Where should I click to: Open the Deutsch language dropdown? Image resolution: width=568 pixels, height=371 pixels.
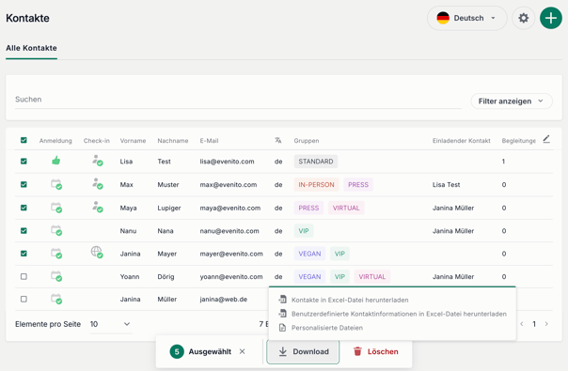point(466,18)
